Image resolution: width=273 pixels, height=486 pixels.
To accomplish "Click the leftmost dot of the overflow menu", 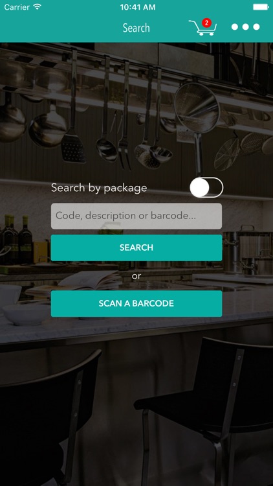I will tap(235, 27).
